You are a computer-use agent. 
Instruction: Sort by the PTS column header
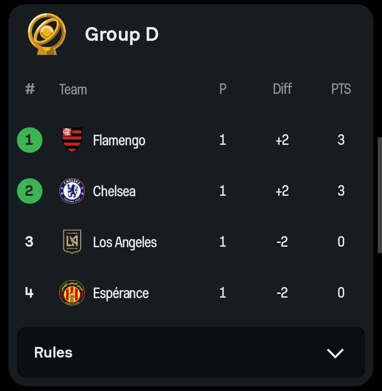(x=341, y=89)
